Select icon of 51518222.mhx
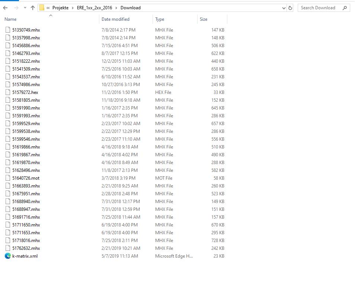355x294 pixels. [x=8, y=61]
